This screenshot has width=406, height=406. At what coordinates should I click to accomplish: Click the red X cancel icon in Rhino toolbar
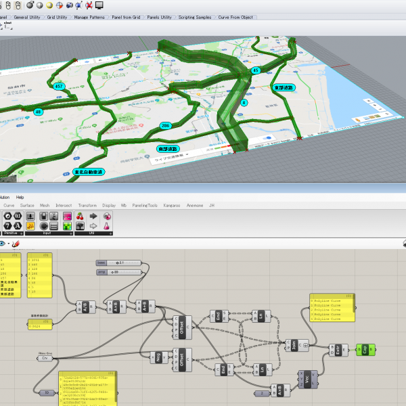click(89, 5)
